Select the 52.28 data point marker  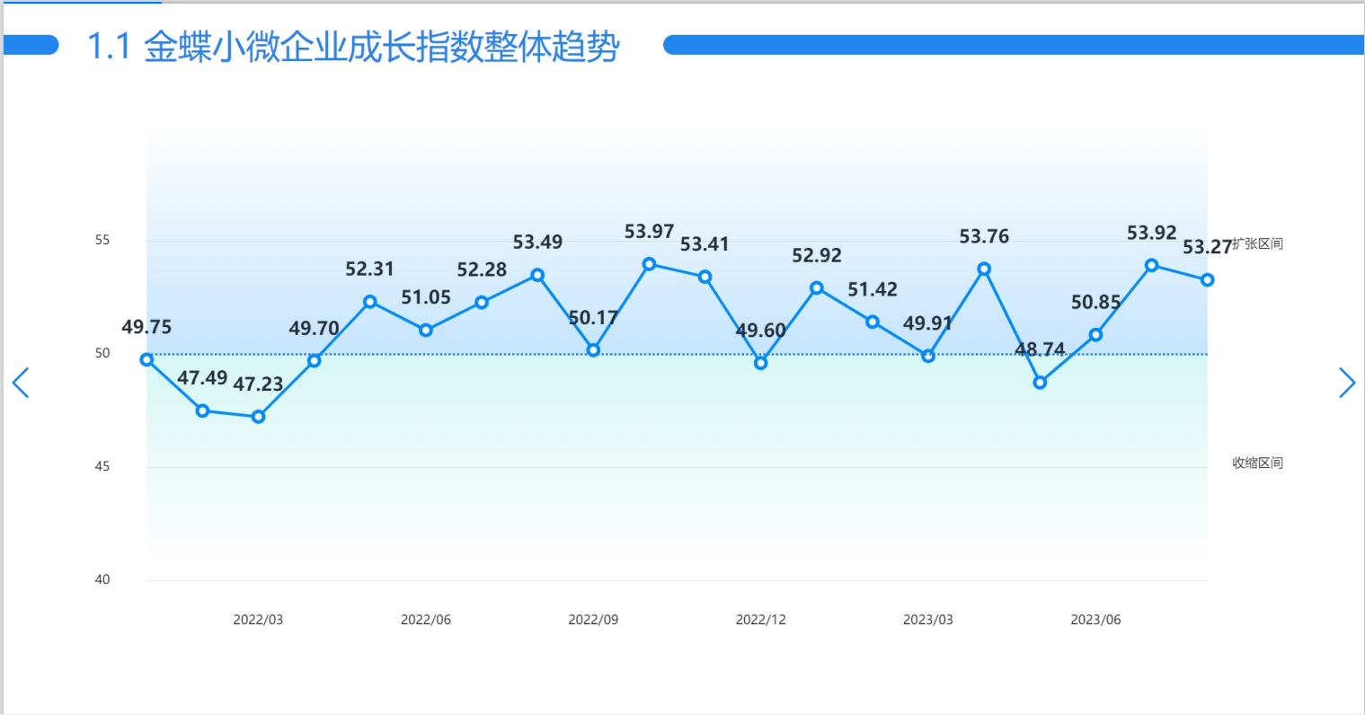point(482,303)
